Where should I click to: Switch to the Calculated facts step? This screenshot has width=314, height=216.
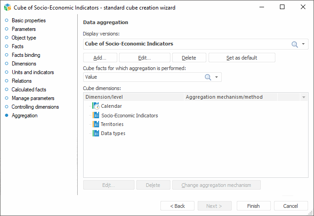pos(29,90)
